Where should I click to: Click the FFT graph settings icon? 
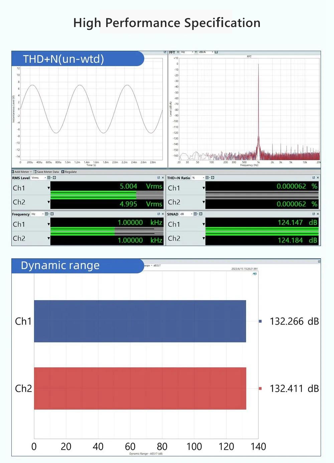point(216,52)
